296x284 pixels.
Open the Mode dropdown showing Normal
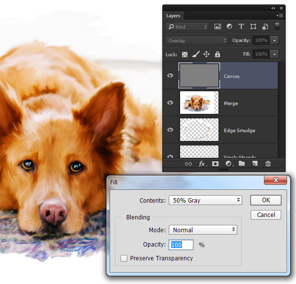[x=203, y=230]
